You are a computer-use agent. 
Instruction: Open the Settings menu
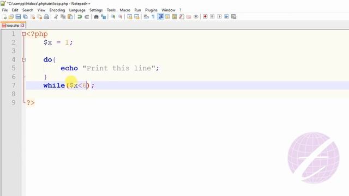pos(96,10)
